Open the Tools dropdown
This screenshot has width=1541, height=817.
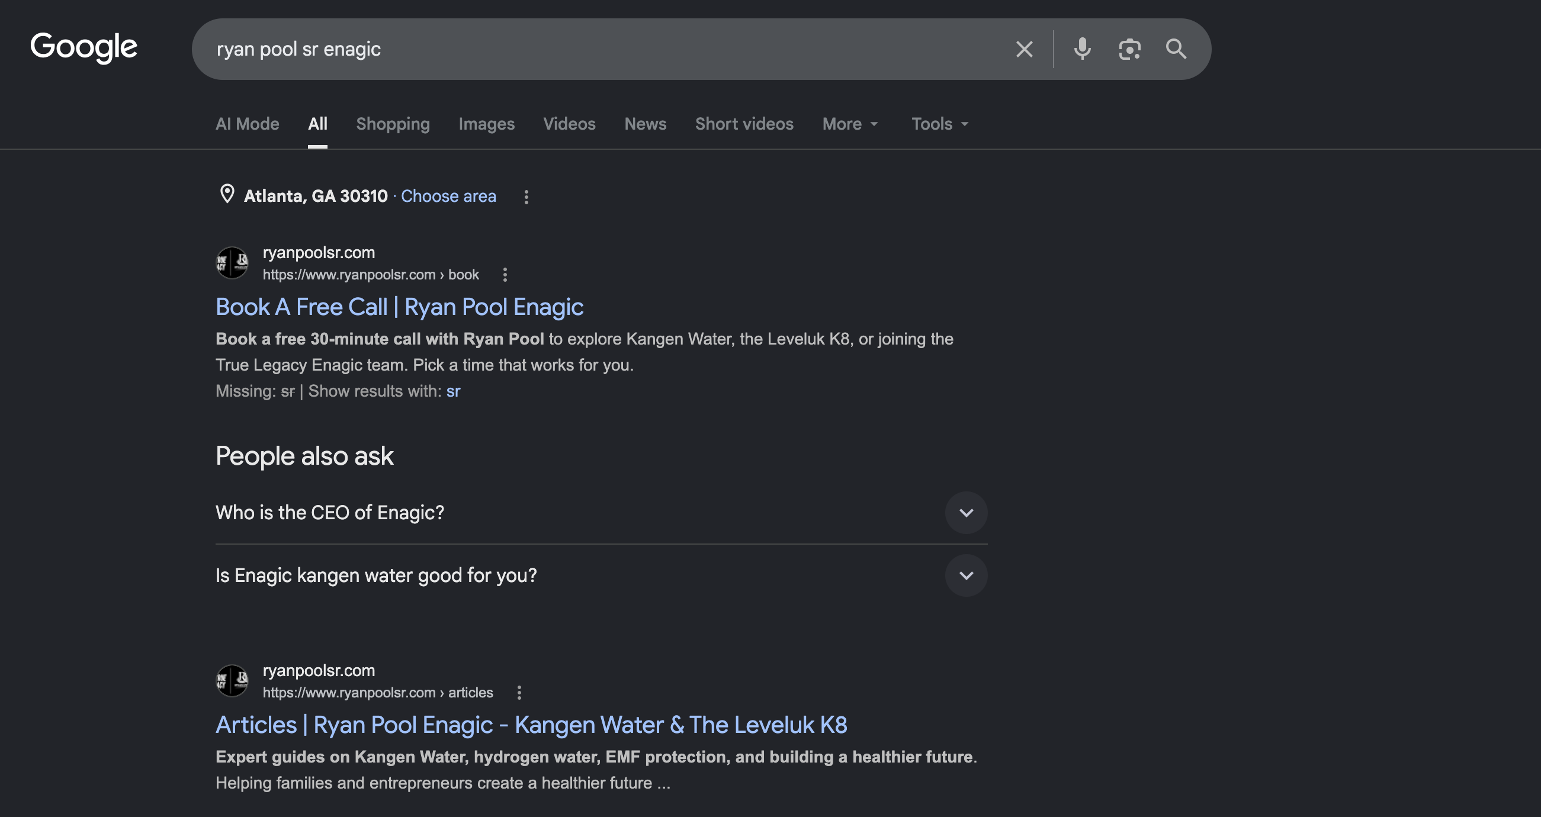tap(940, 124)
